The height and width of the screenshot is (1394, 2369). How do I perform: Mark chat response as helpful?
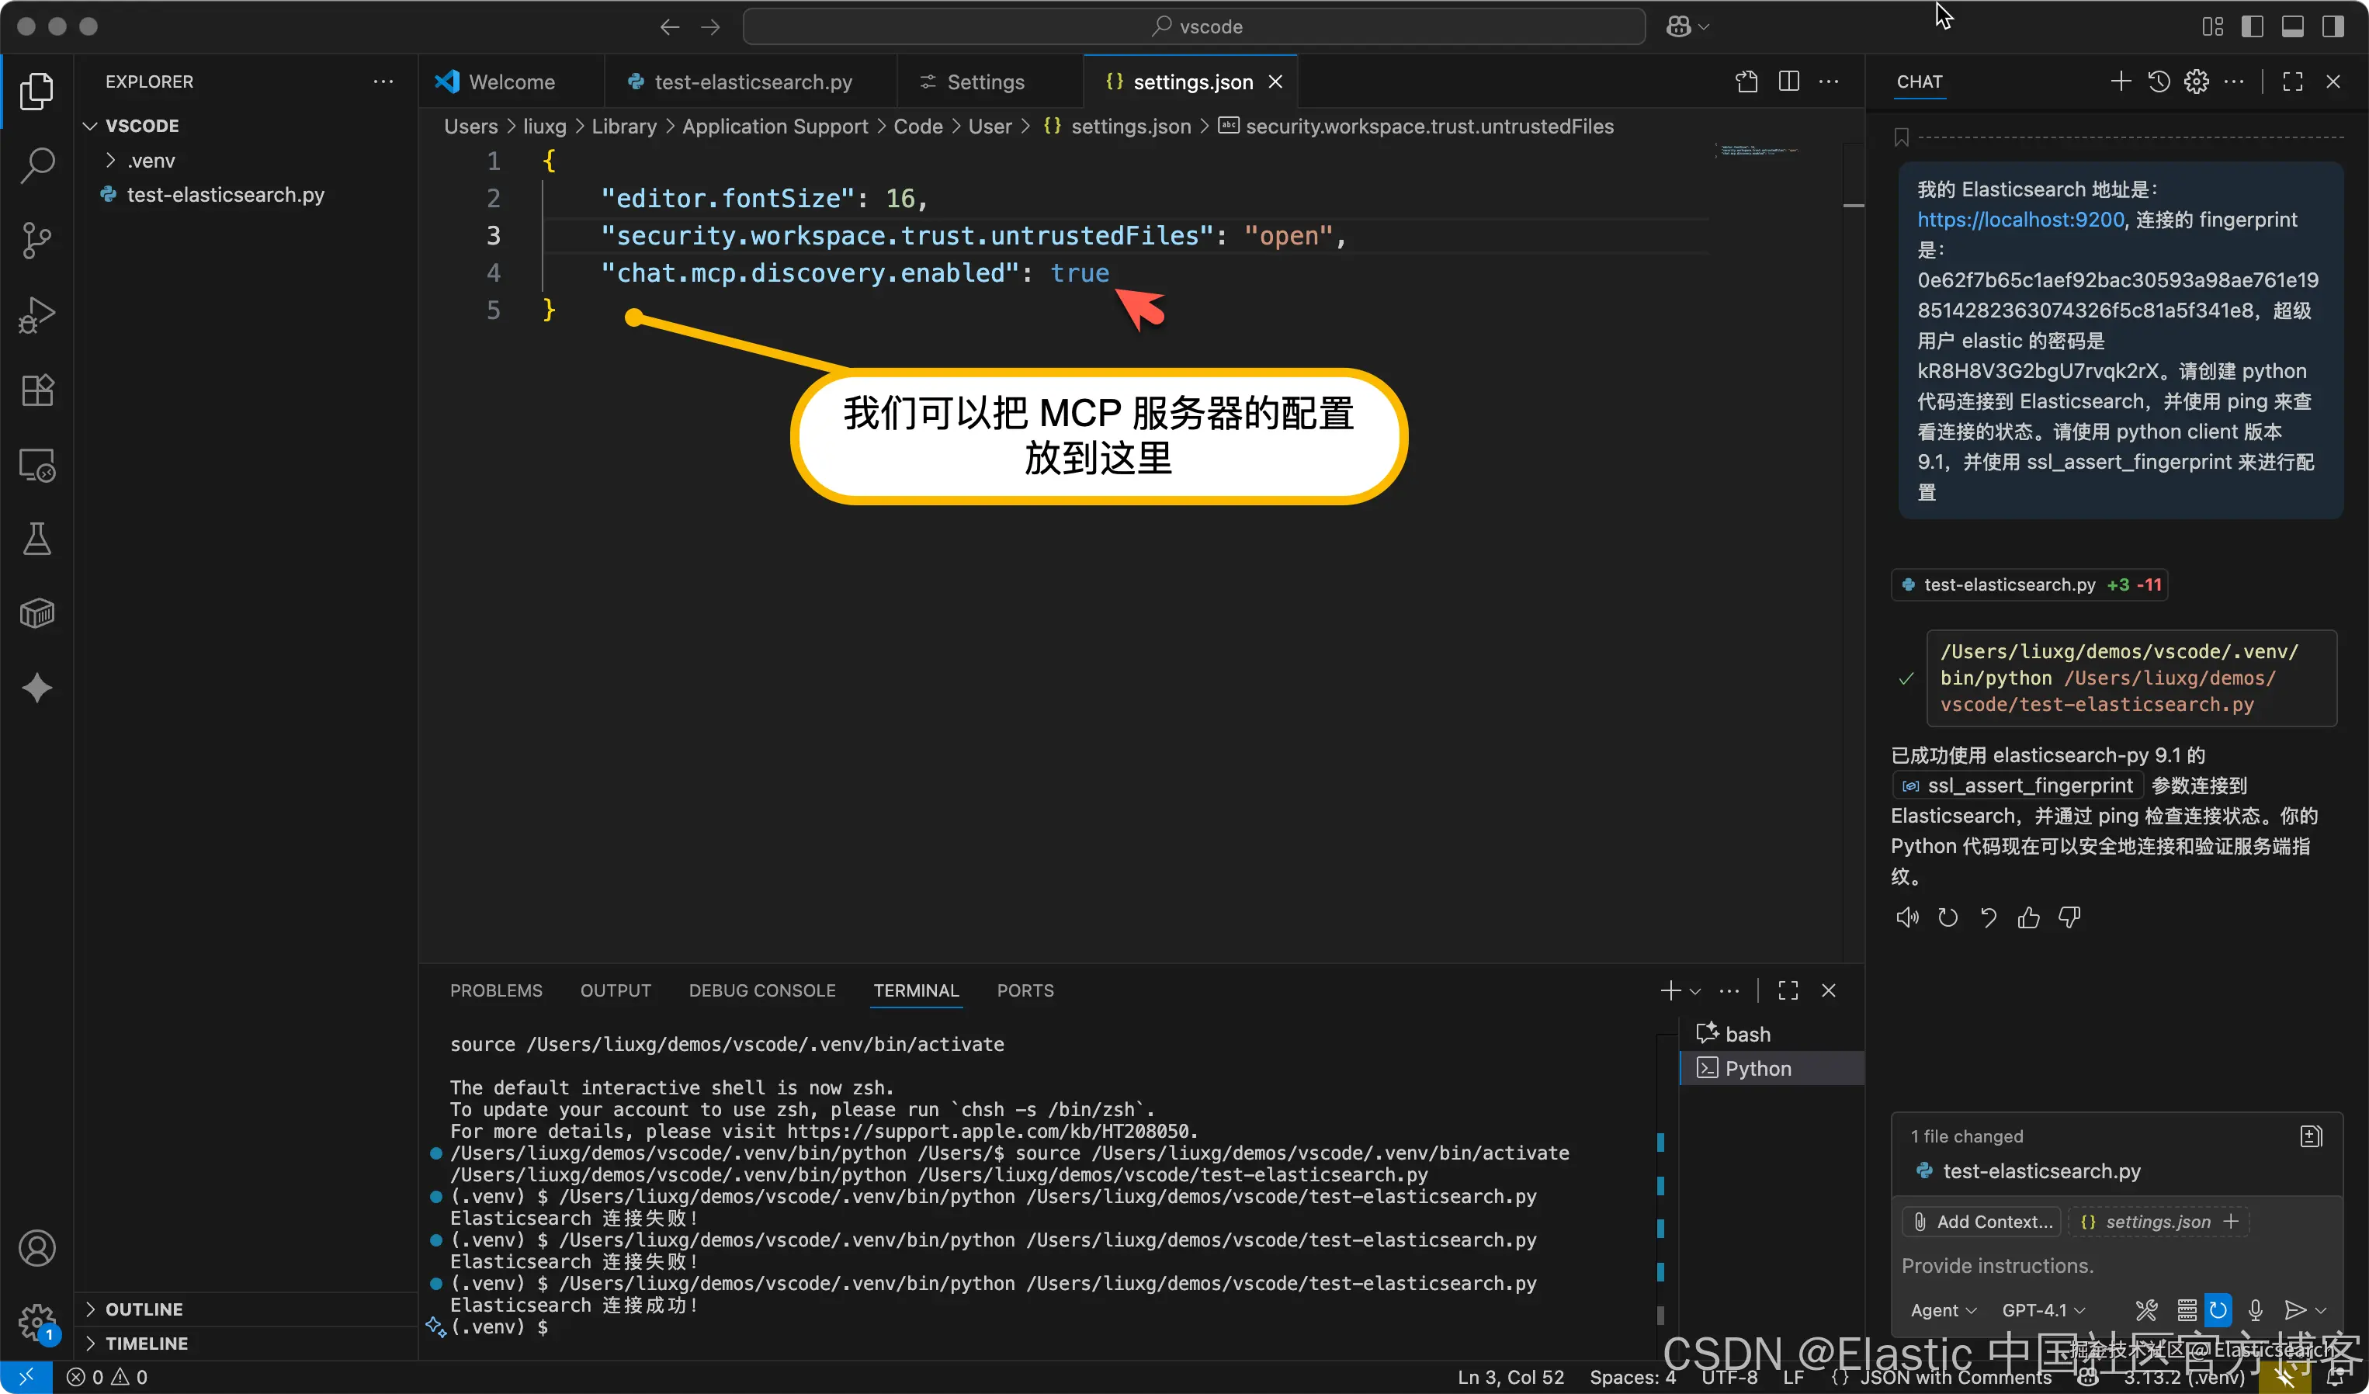coord(2029,917)
